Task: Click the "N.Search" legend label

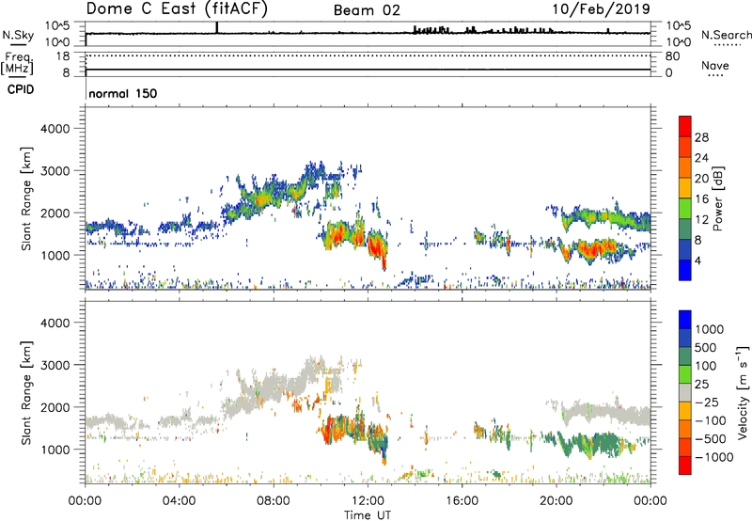Action: [727, 35]
